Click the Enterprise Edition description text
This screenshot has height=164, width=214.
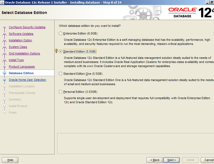[137, 42]
